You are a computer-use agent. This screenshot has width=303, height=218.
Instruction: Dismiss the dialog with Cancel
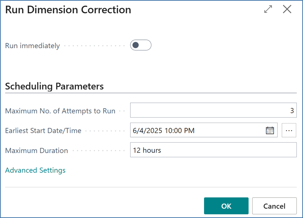click(275, 206)
